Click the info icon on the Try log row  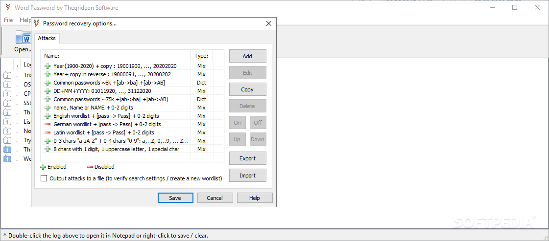coord(7,140)
